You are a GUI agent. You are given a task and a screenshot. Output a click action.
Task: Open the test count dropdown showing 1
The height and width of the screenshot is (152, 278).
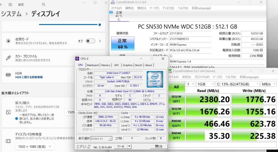tap(190, 84)
